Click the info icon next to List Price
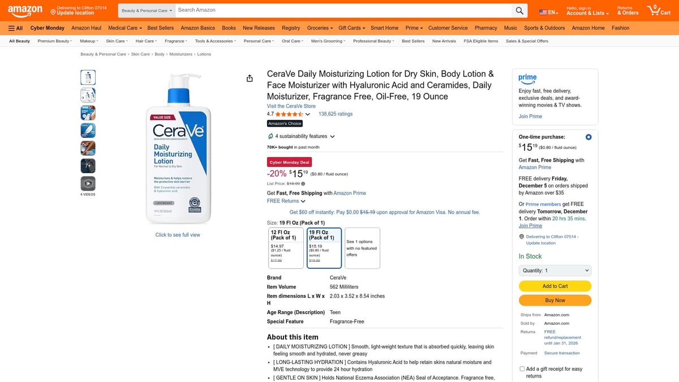 [x=303, y=183]
